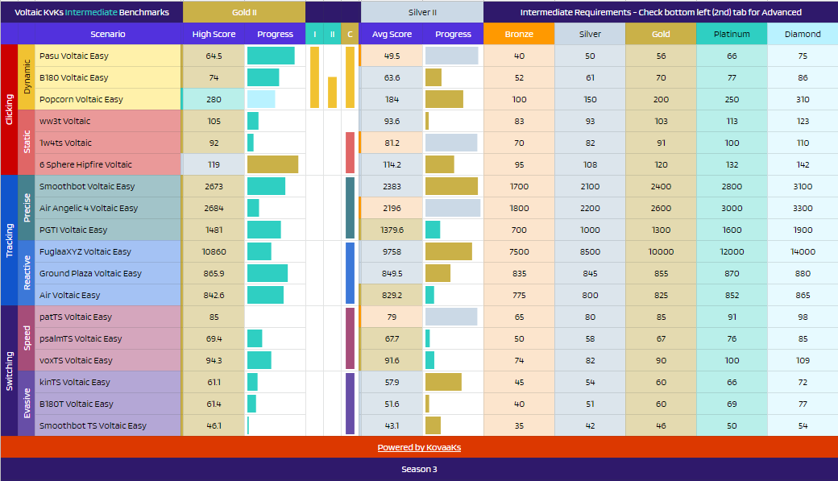Click the Voltaic KvKs Intermediate Benchmarks title

point(92,12)
